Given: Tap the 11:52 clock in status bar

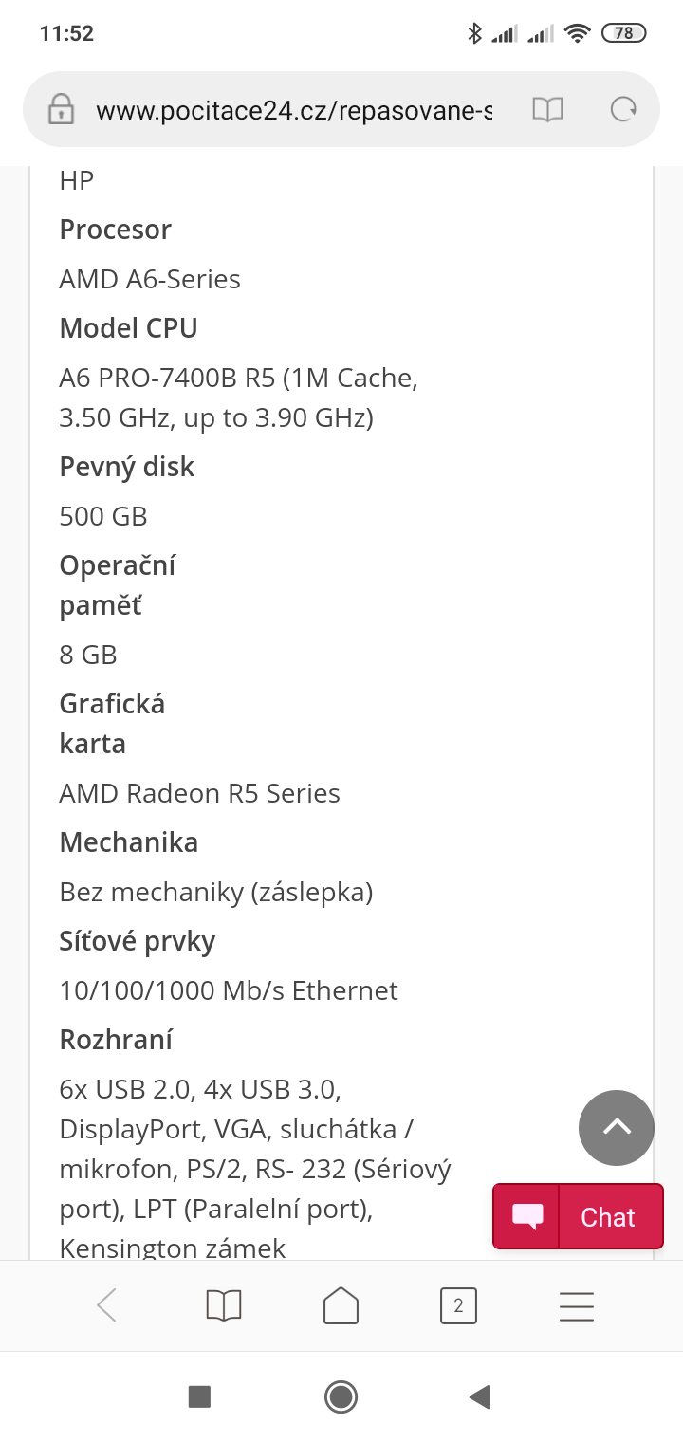Looking at the screenshot, I should (x=66, y=33).
